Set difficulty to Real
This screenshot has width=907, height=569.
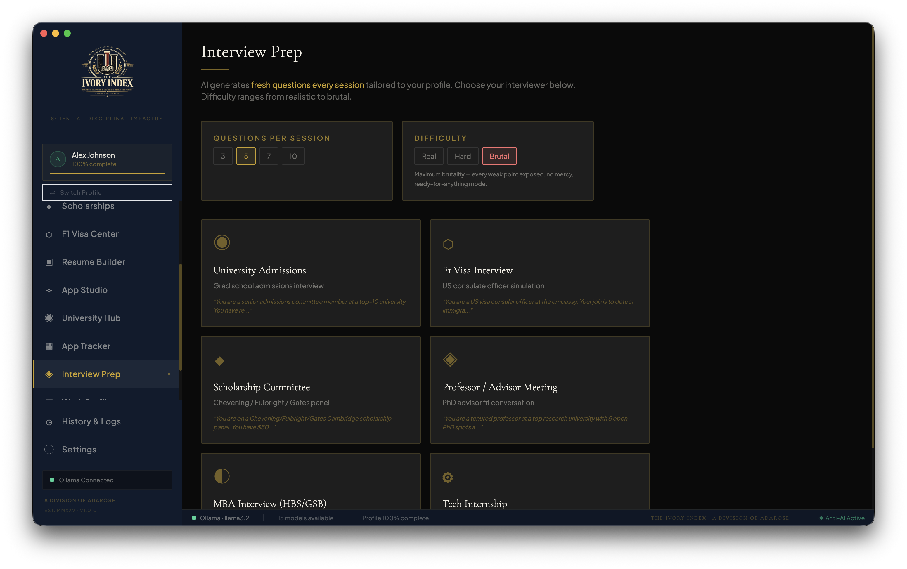pos(429,156)
